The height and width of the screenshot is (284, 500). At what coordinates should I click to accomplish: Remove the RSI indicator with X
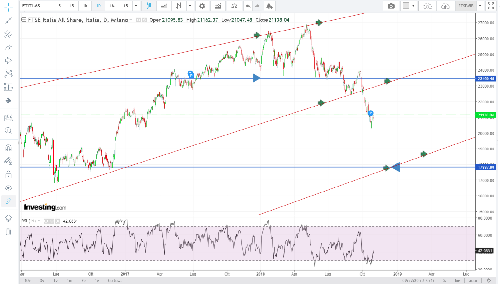58,221
